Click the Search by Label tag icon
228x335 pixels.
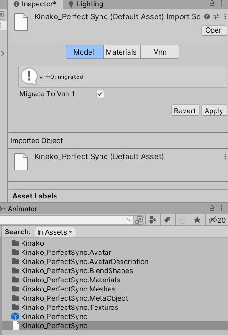167,220
